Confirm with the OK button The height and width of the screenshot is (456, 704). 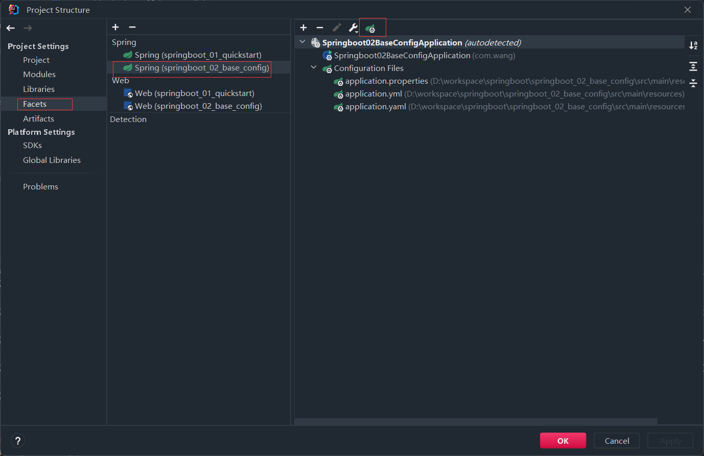(563, 441)
